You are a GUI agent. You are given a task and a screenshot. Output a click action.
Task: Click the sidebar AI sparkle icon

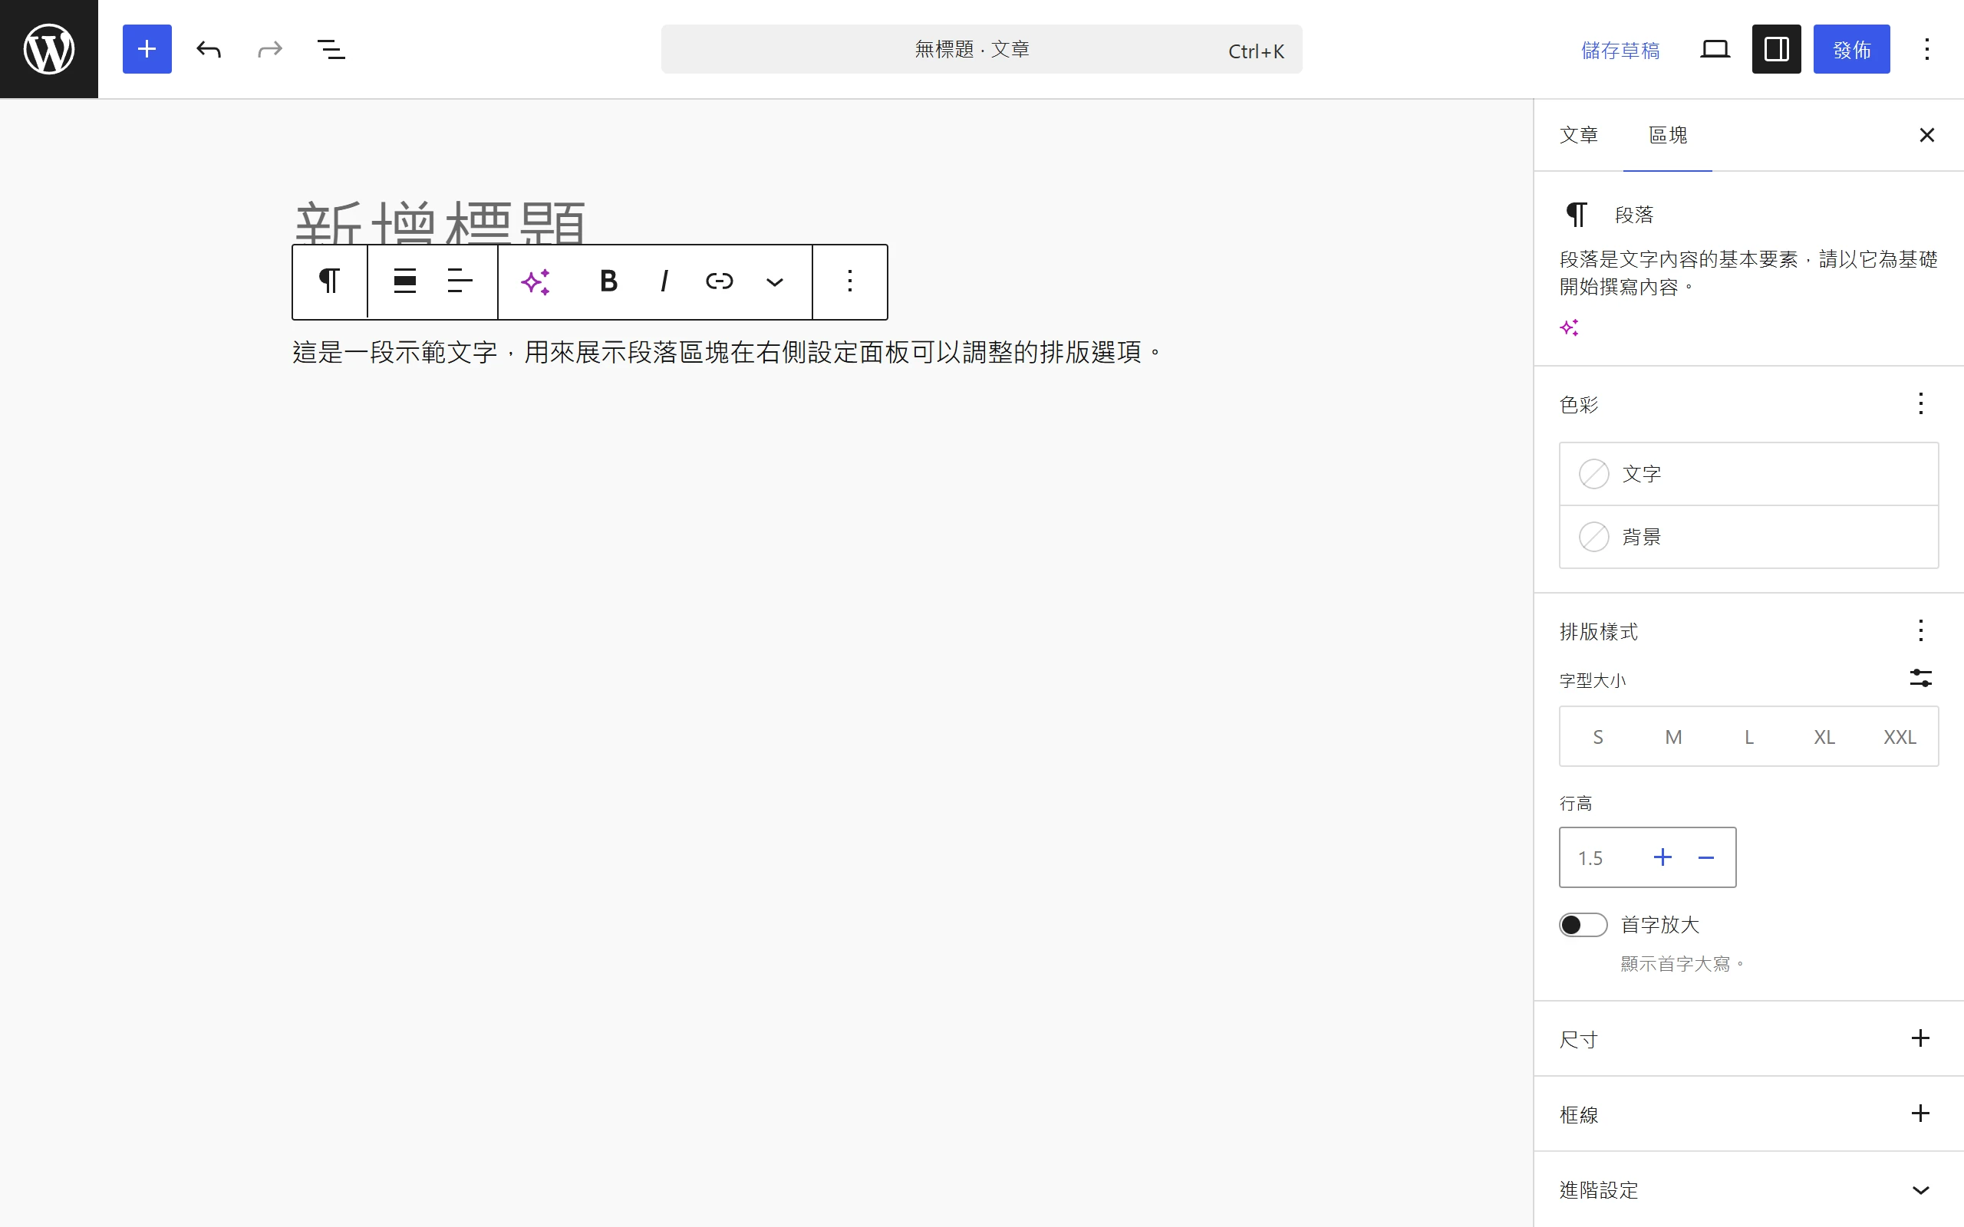1569,328
